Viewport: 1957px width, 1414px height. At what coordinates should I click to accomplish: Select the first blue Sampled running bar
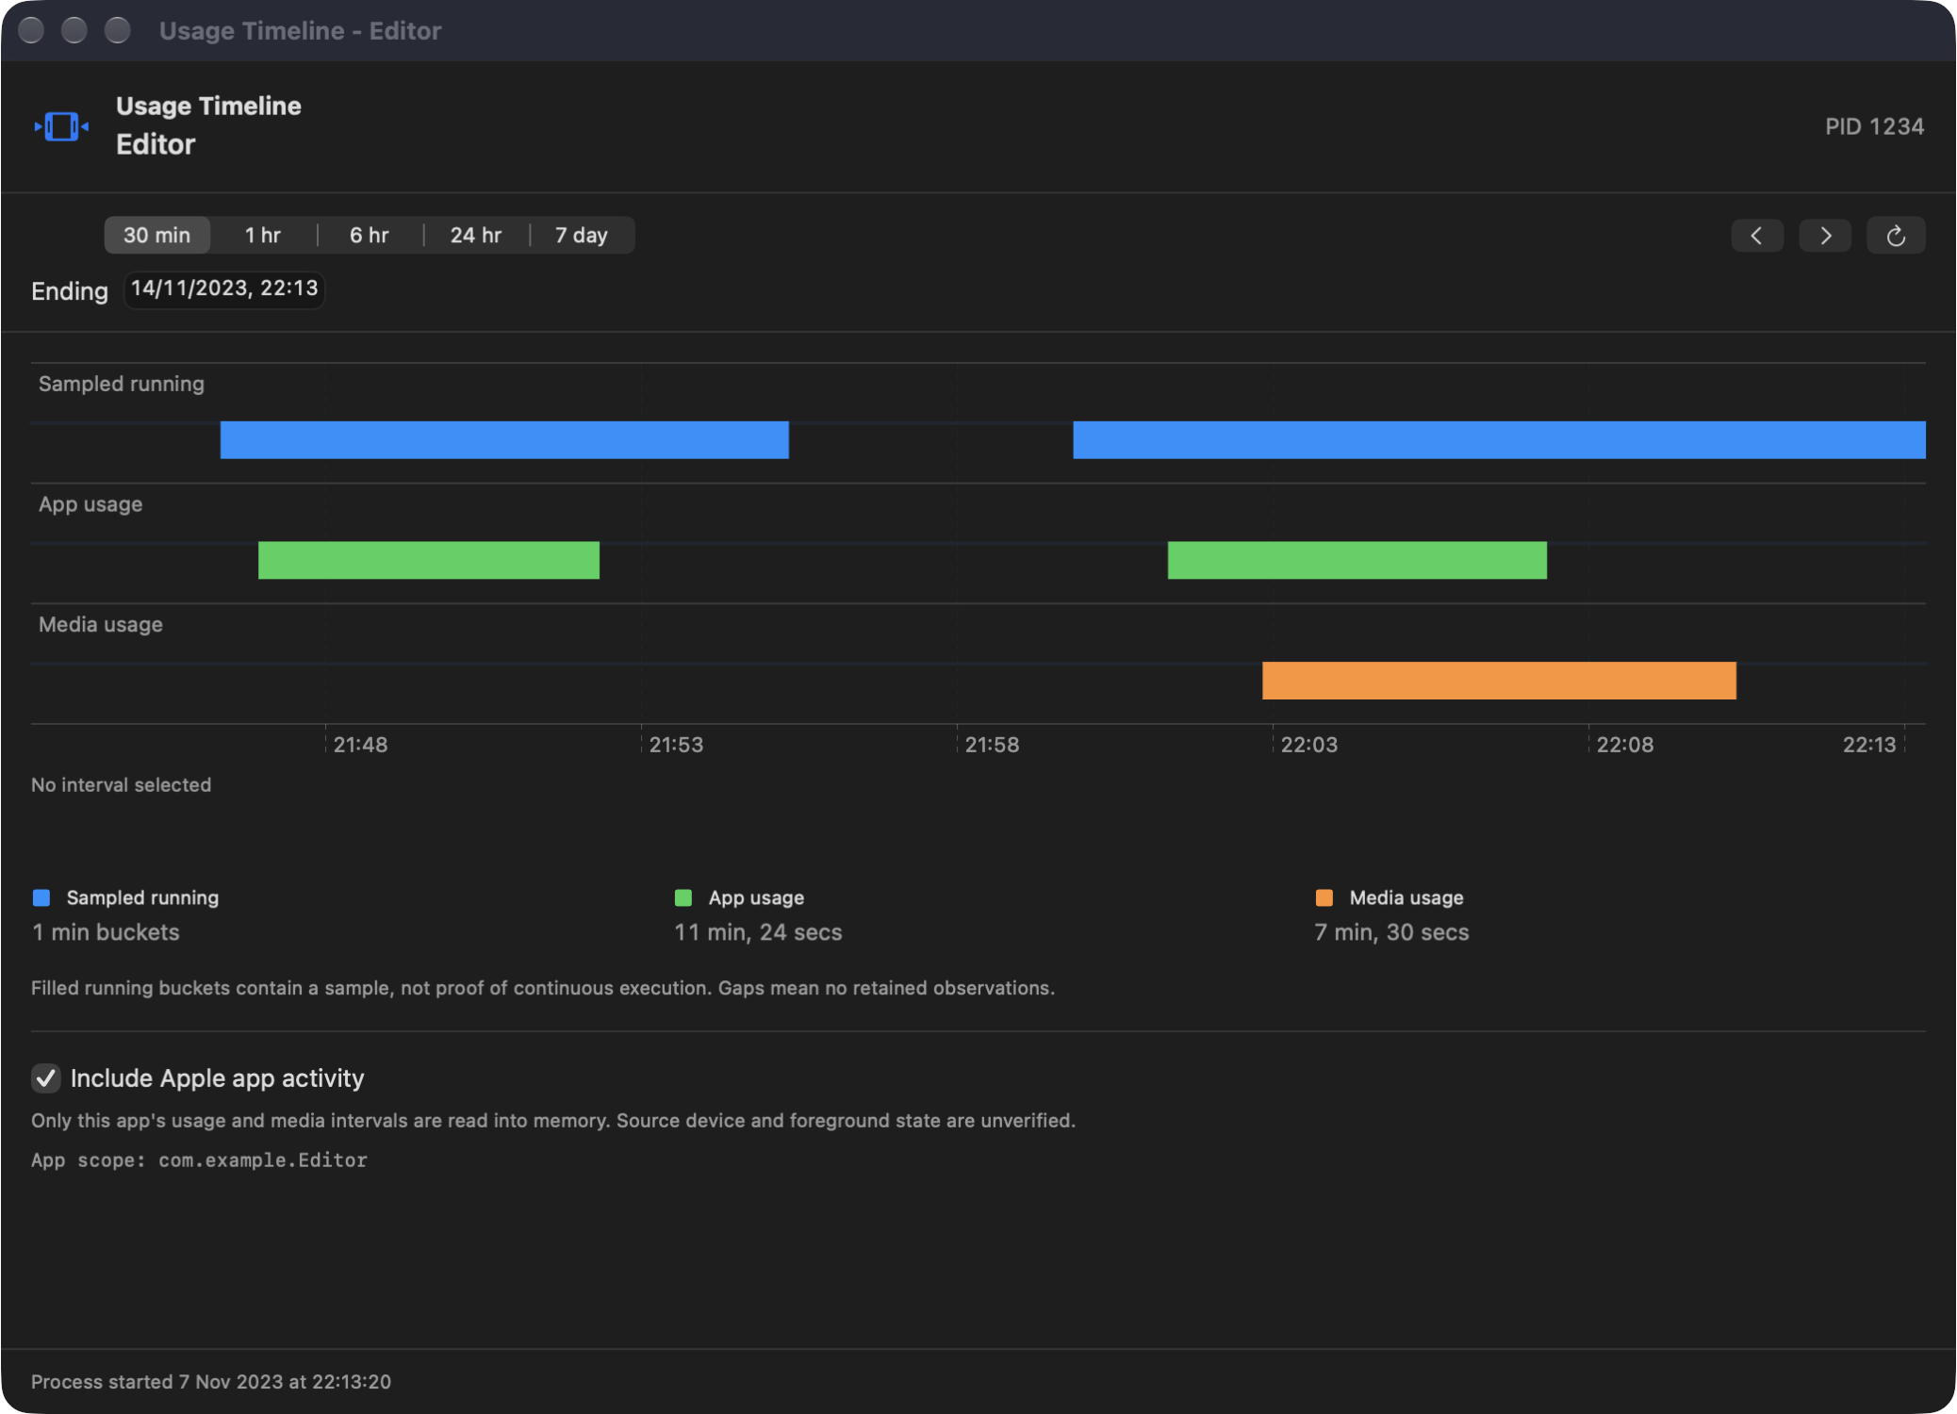pos(504,440)
